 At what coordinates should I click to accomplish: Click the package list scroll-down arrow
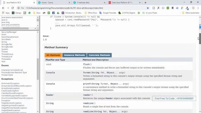pos(38,26)
